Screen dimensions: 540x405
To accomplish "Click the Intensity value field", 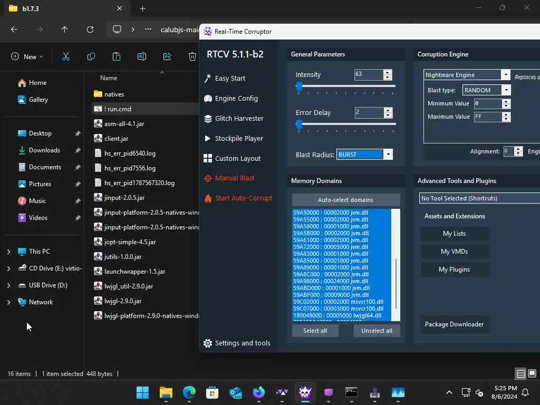I will point(369,75).
